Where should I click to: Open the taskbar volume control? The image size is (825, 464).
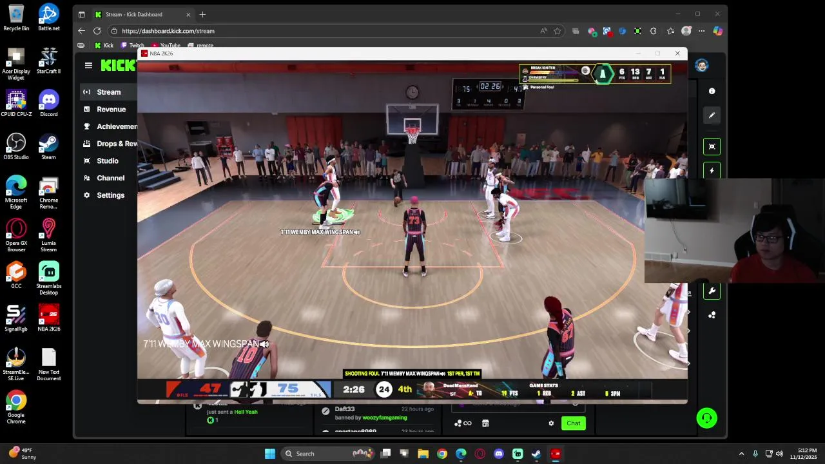point(779,454)
